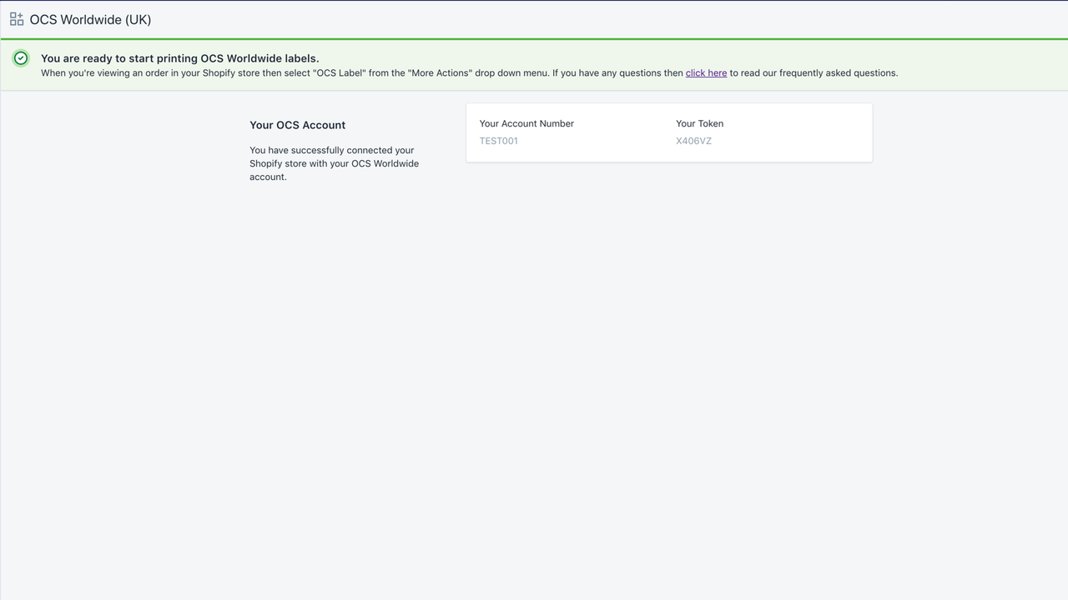The image size is (1068, 600).
Task: Click the Your OCS Account heading
Action: click(297, 125)
